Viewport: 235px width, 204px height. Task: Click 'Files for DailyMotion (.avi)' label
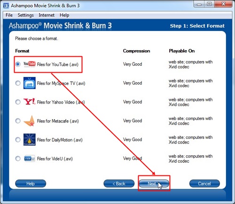(60, 140)
